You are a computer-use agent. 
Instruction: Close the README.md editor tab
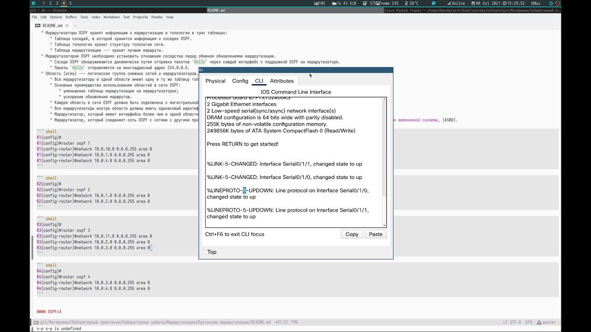point(67,26)
